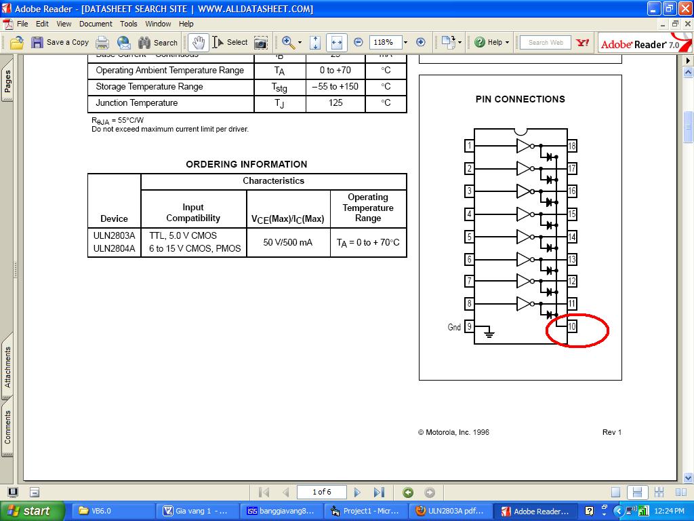Screen dimensions: 694x521
Task: Pick the Snapshot camera tool
Action: pyautogui.click(x=261, y=43)
